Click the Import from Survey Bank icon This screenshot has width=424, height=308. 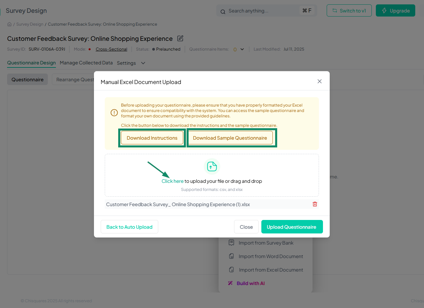pyautogui.click(x=231, y=243)
